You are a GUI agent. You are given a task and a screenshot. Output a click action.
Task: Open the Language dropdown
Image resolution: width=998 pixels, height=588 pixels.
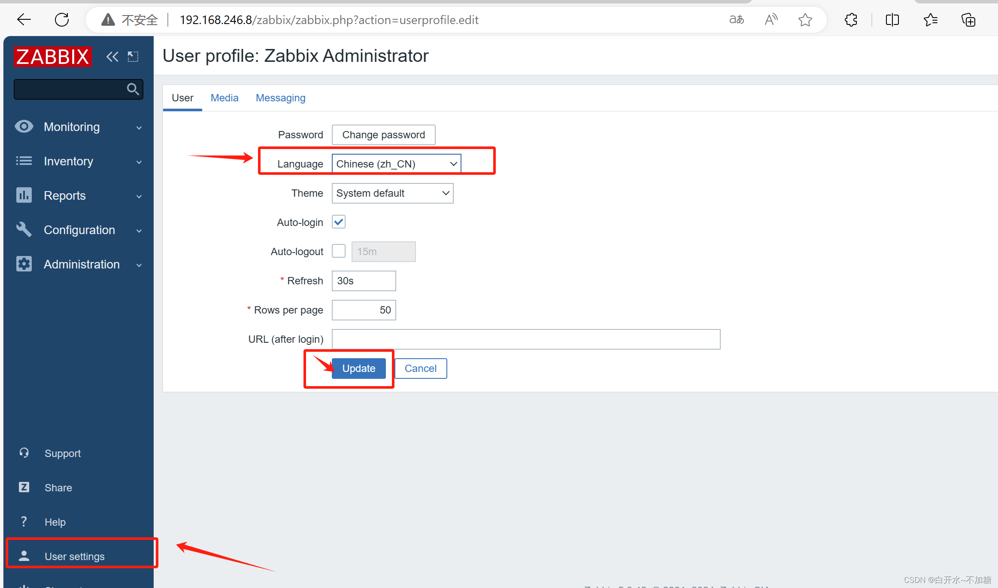pyautogui.click(x=397, y=164)
